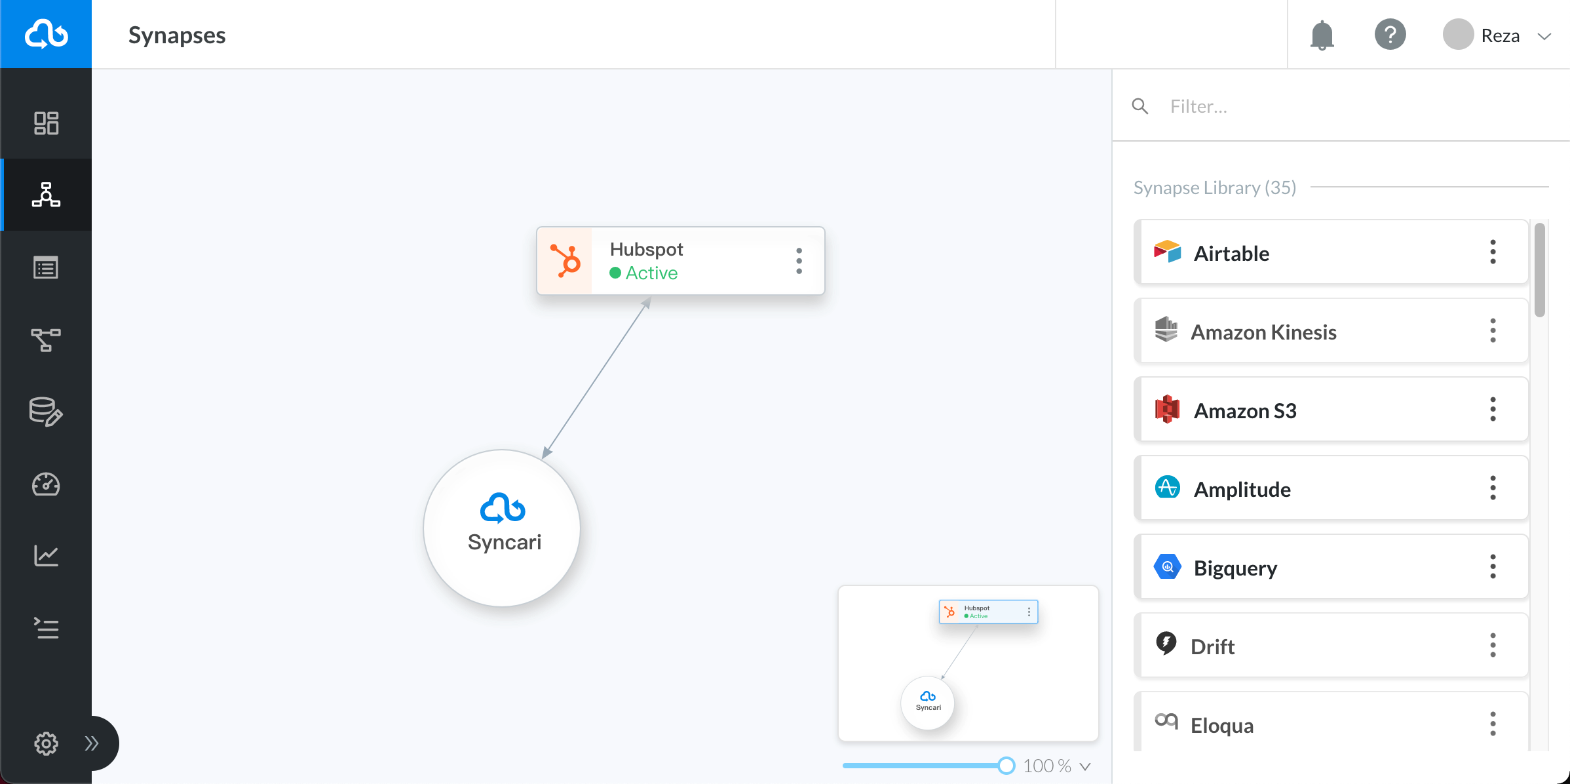This screenshot has height=784, width=1570.
Task: Click the Eloqua logo icon
Action: click(x=1166, y=721)
